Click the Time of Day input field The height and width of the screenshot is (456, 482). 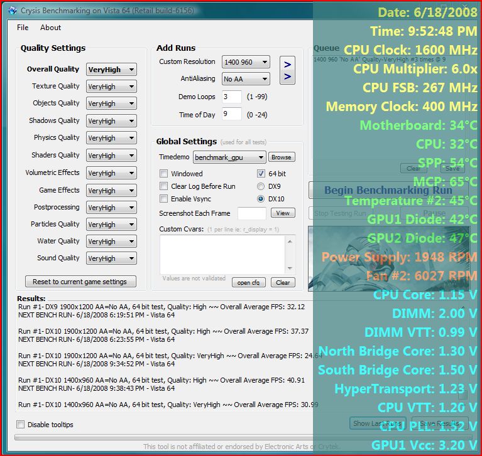[232, 114]
